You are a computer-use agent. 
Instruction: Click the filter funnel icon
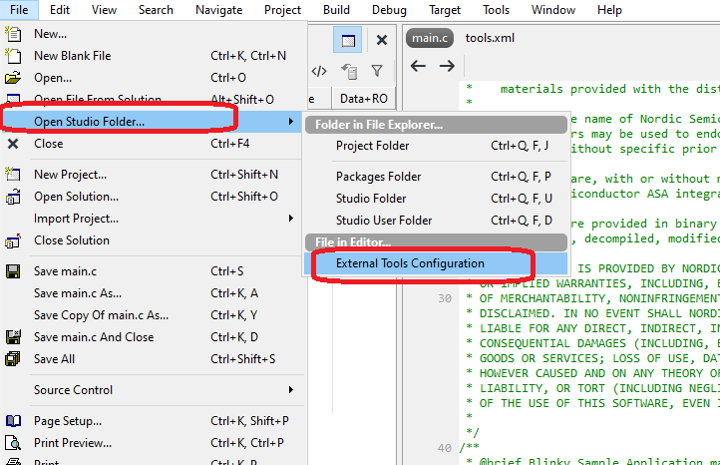377,71
